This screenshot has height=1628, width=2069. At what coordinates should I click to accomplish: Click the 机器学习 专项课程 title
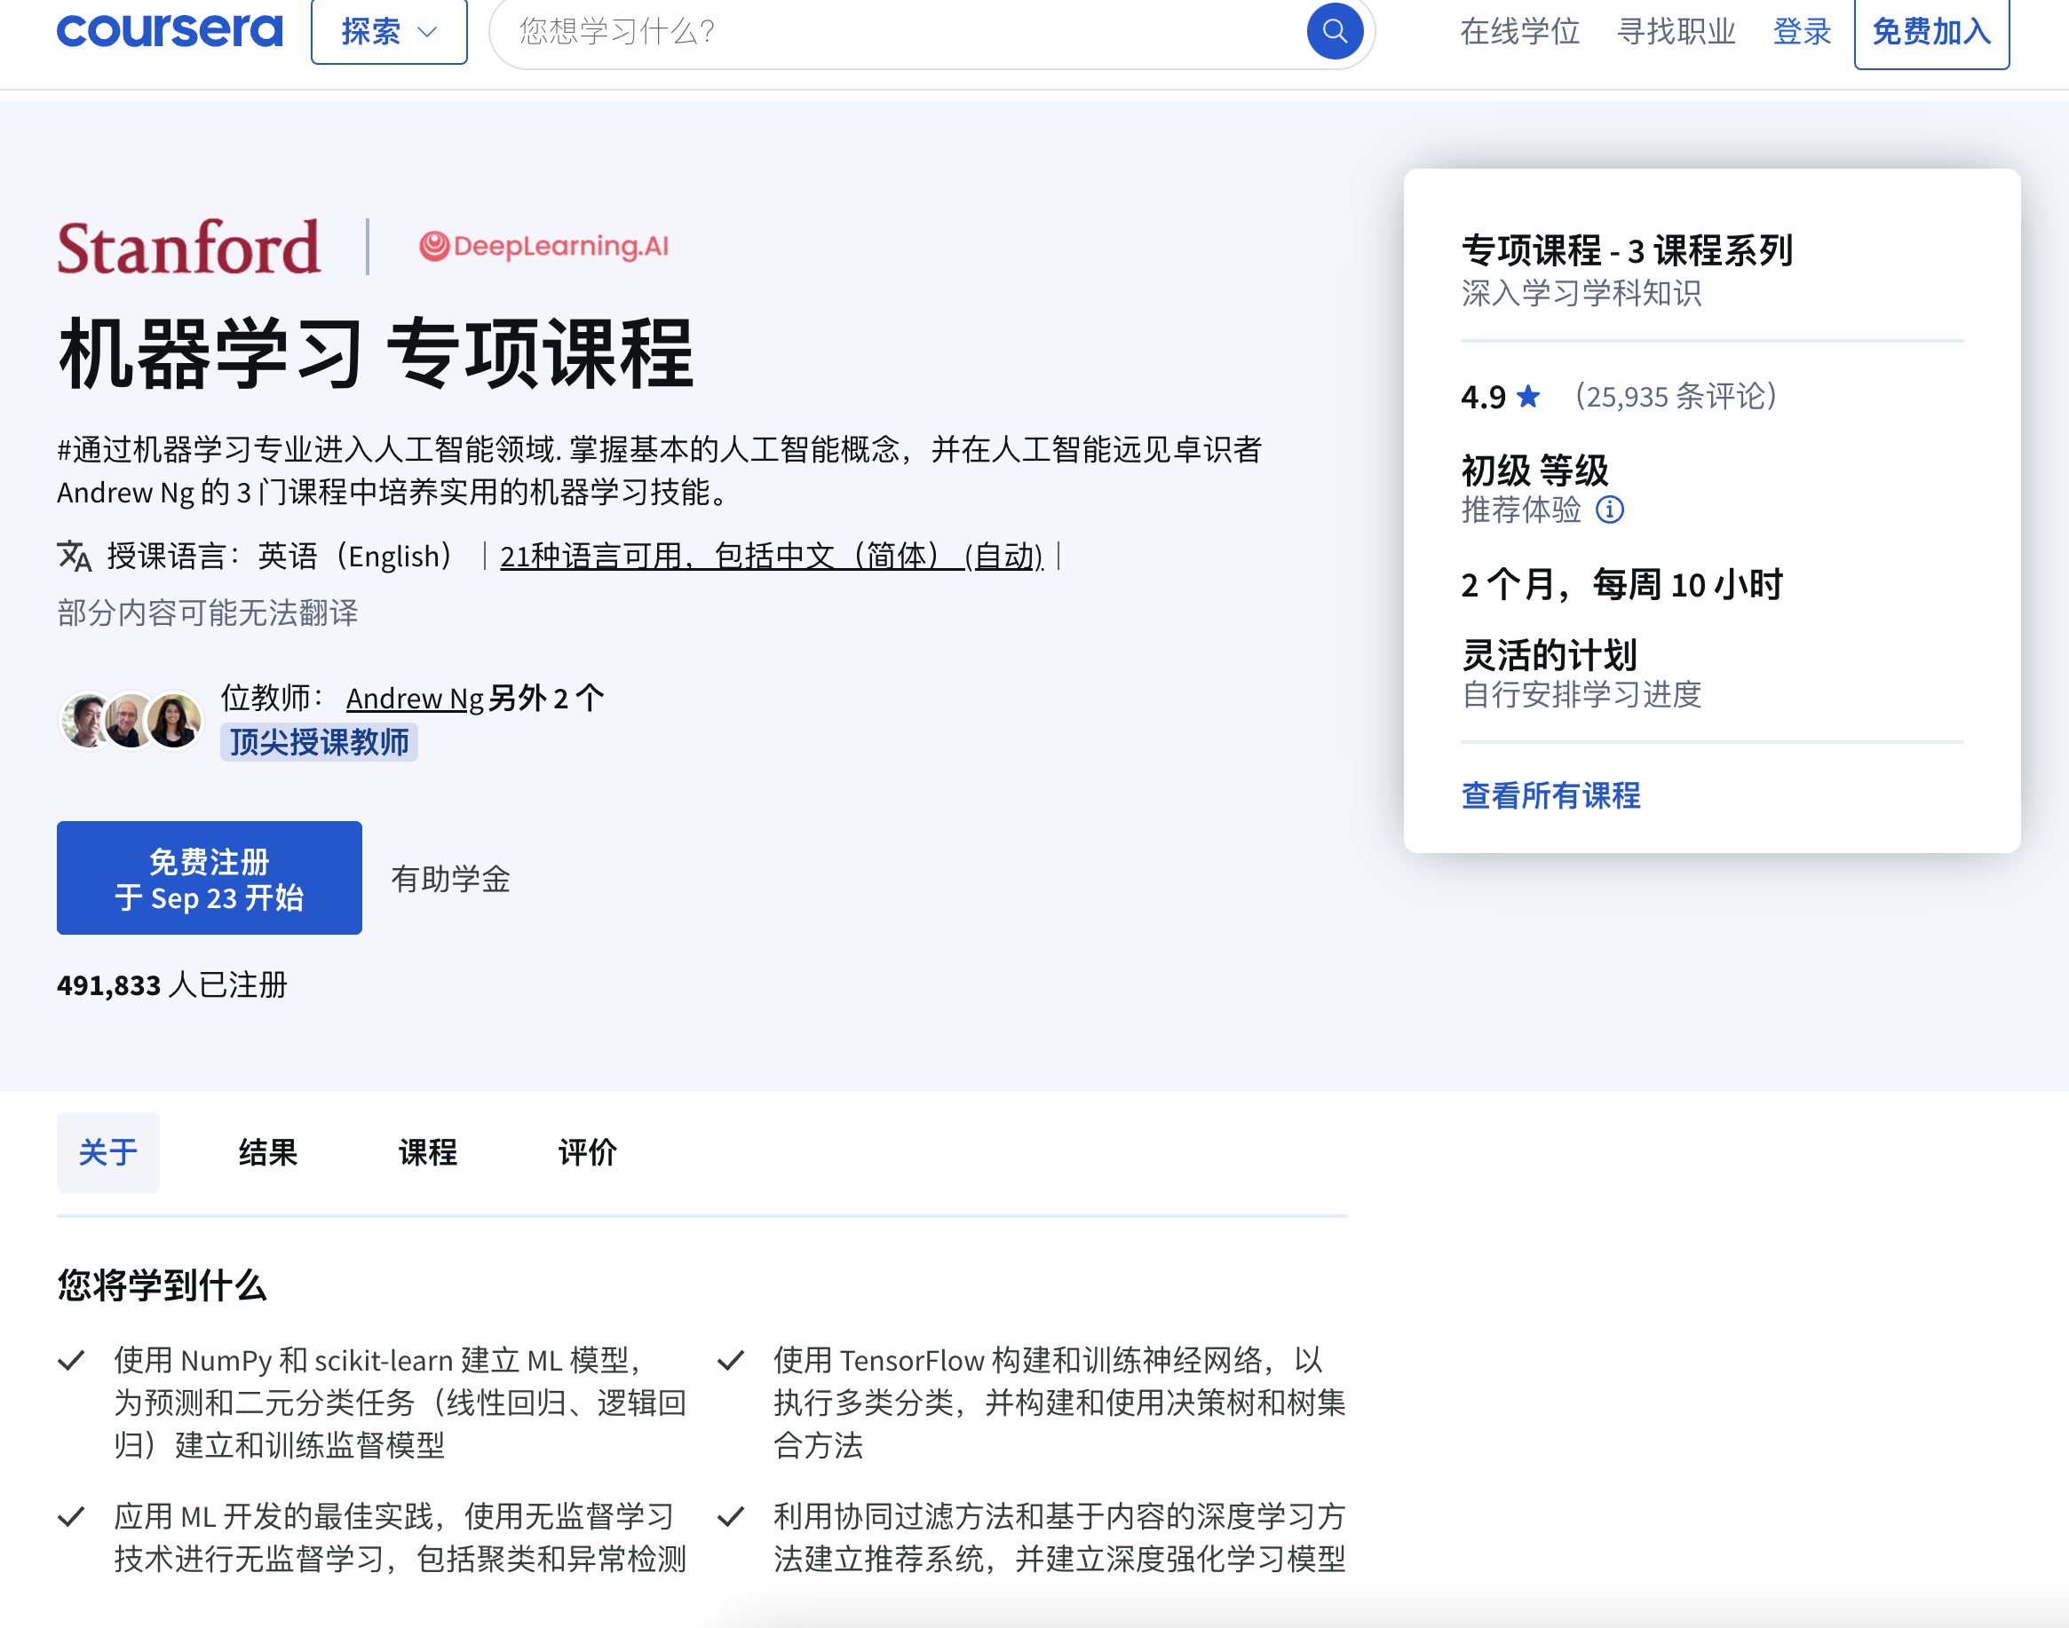375,353
